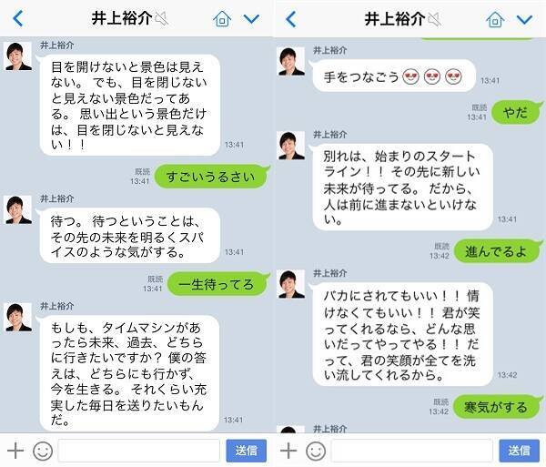This screenshot has width=546, height=467.
Task: Tap plus attachment icon in right chat
Action: tap(288, 451)
